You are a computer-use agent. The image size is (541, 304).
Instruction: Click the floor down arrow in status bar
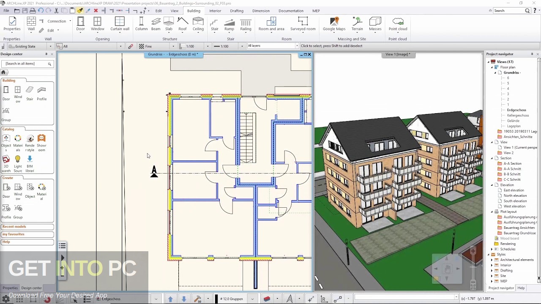click(x=184, y=299)
